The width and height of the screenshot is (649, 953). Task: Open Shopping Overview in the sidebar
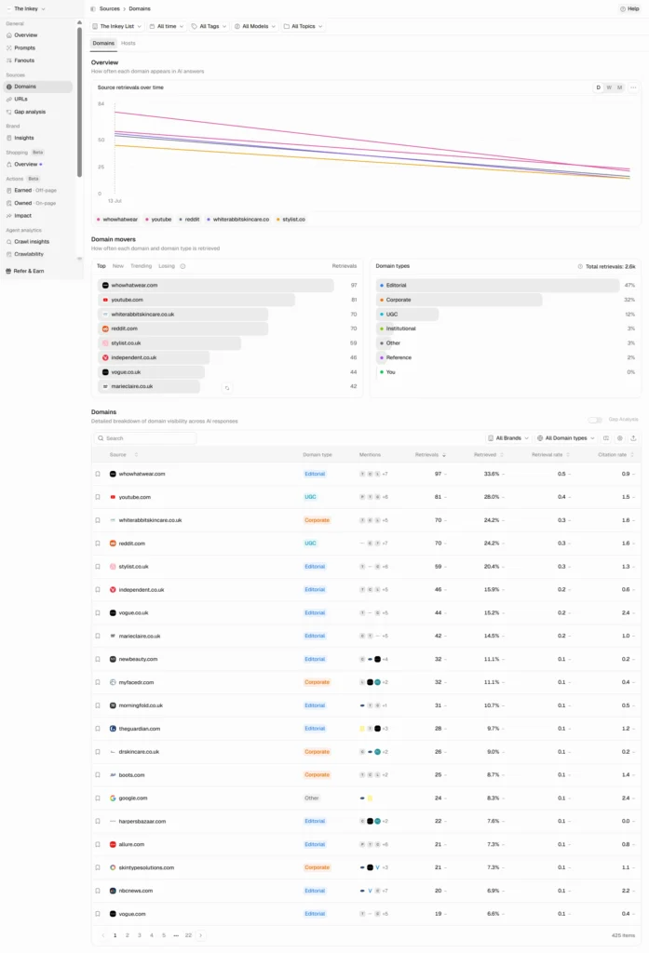pos(25,164)
